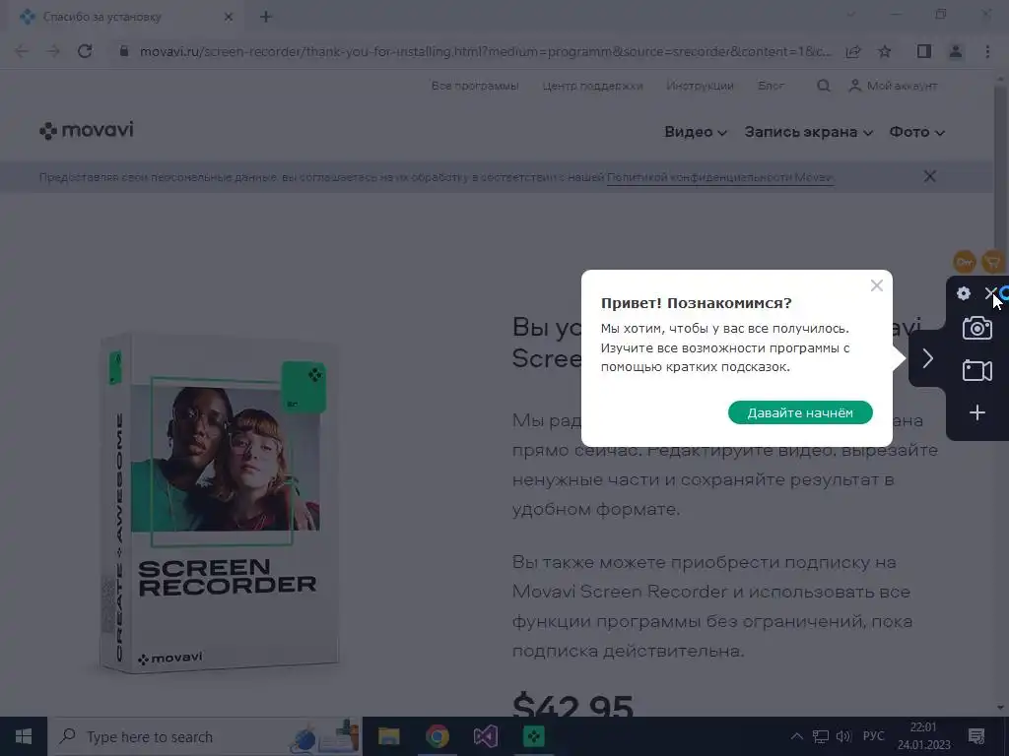The height and width of the screenshot is (756, 1009).
Task: Click the orange key activation icon
Action: tap(965, 262)
